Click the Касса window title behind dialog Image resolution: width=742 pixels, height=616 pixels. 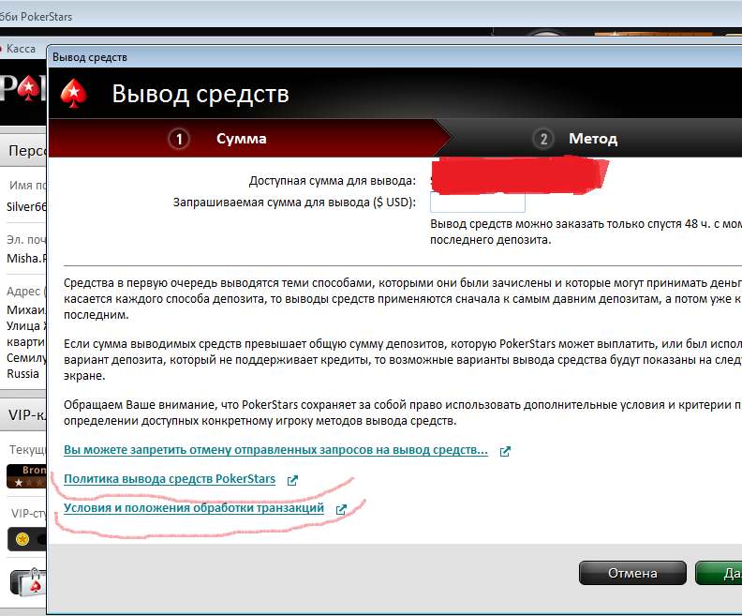(21, 49)
